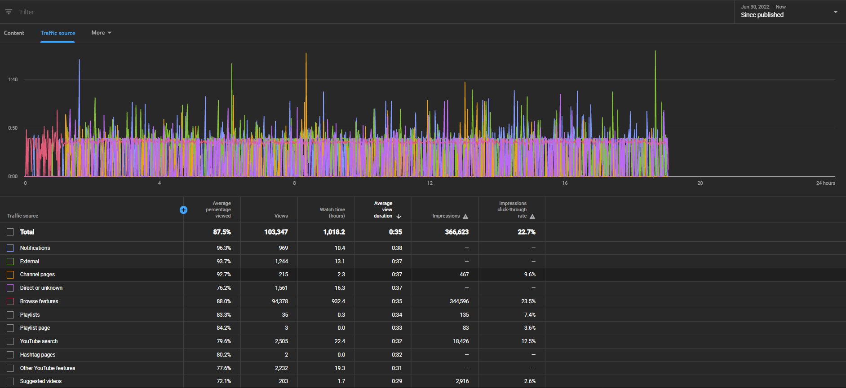Check the Playlist page checkbox
846x388 pixels.
pyautogui.click(x=10, y=328)
